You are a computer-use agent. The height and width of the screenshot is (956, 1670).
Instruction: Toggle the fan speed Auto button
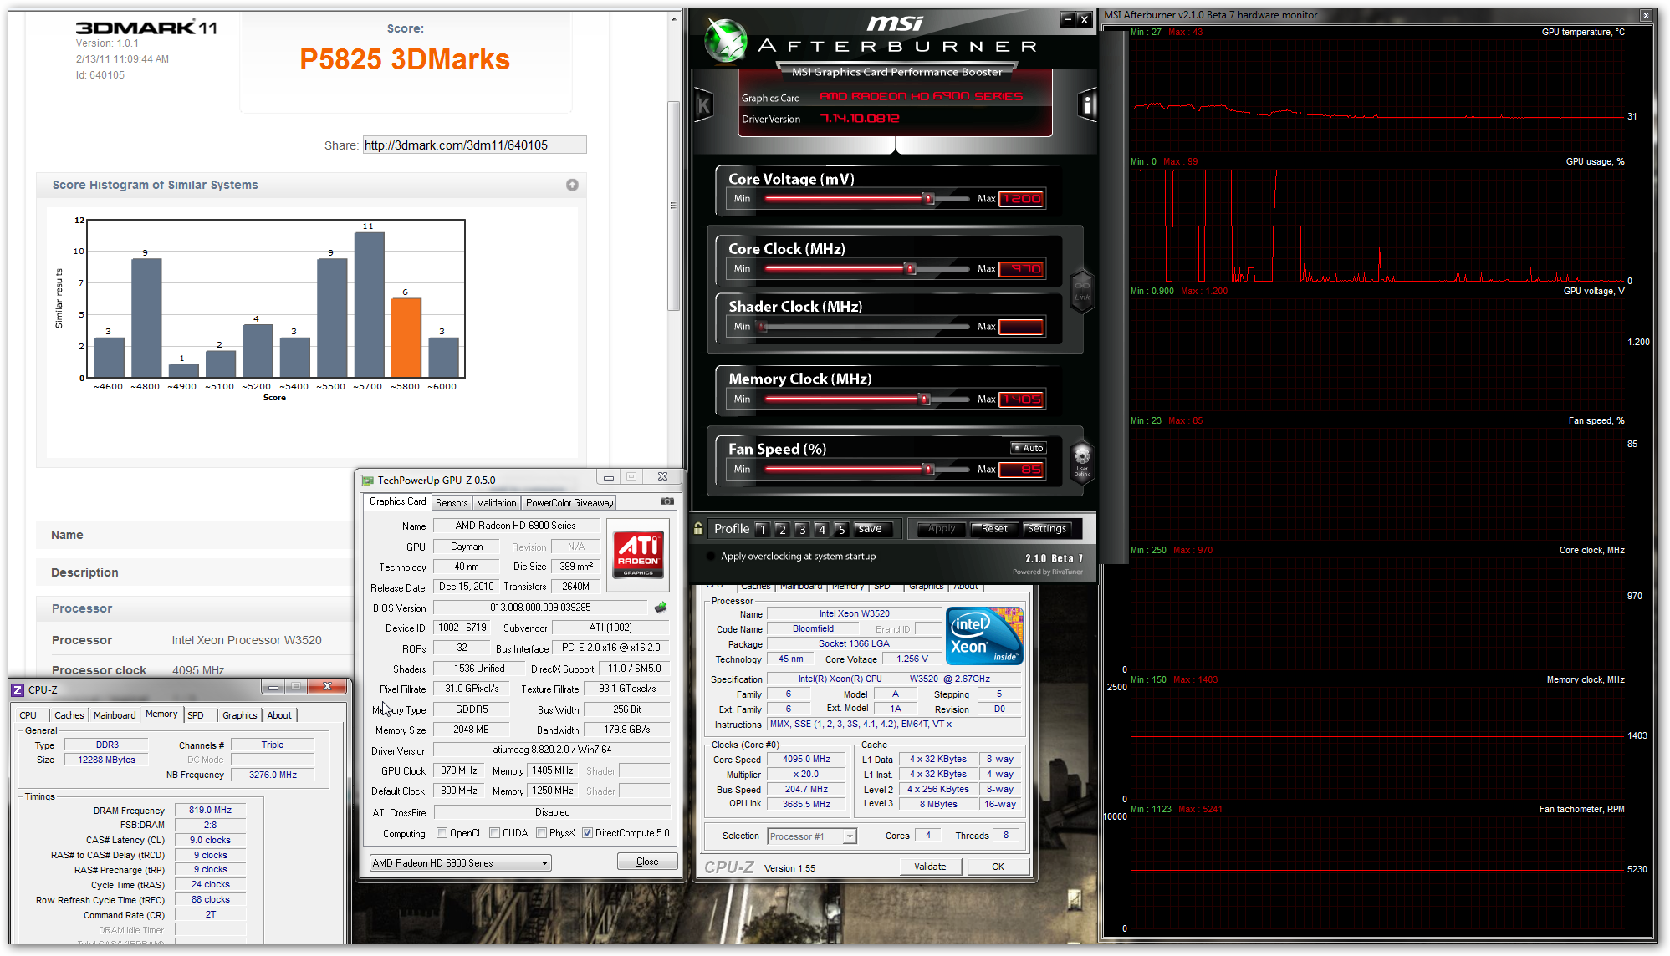(1029, 448)
